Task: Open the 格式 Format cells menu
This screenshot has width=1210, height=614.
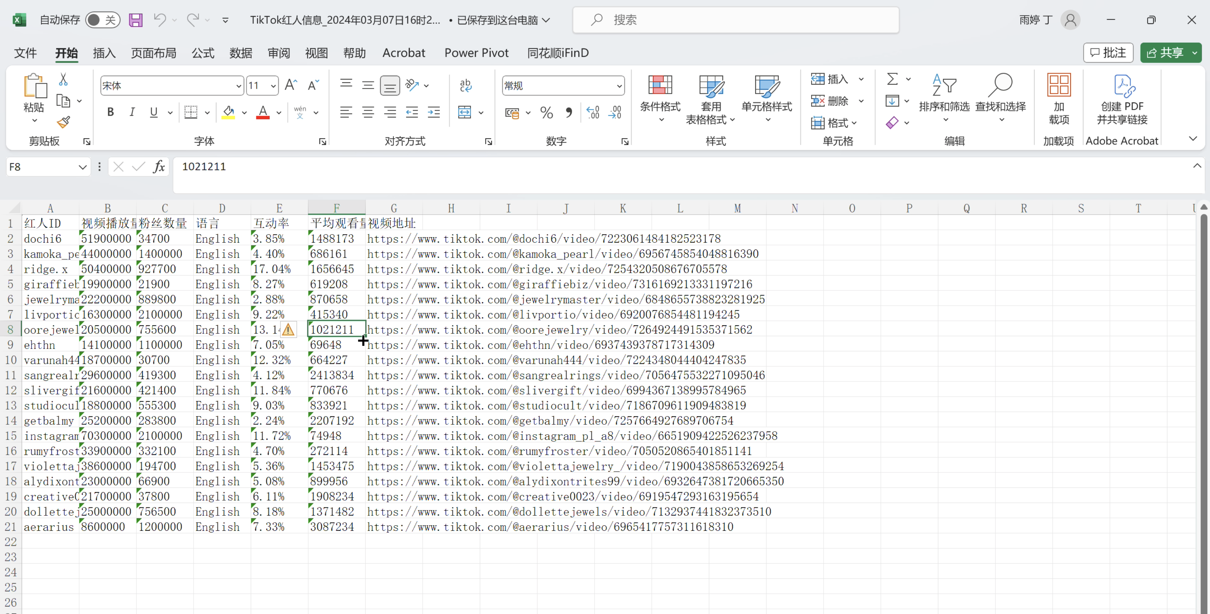Action: coord(834,123)
